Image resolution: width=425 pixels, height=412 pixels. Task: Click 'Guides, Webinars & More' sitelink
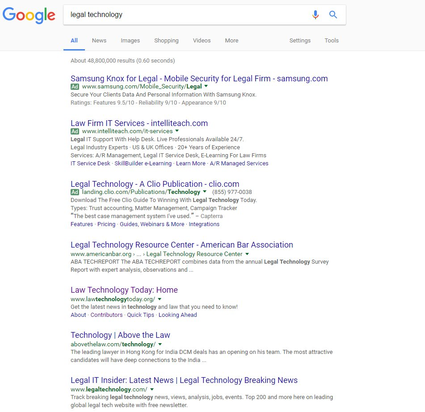pyautogui.click(x=152, y=224)
